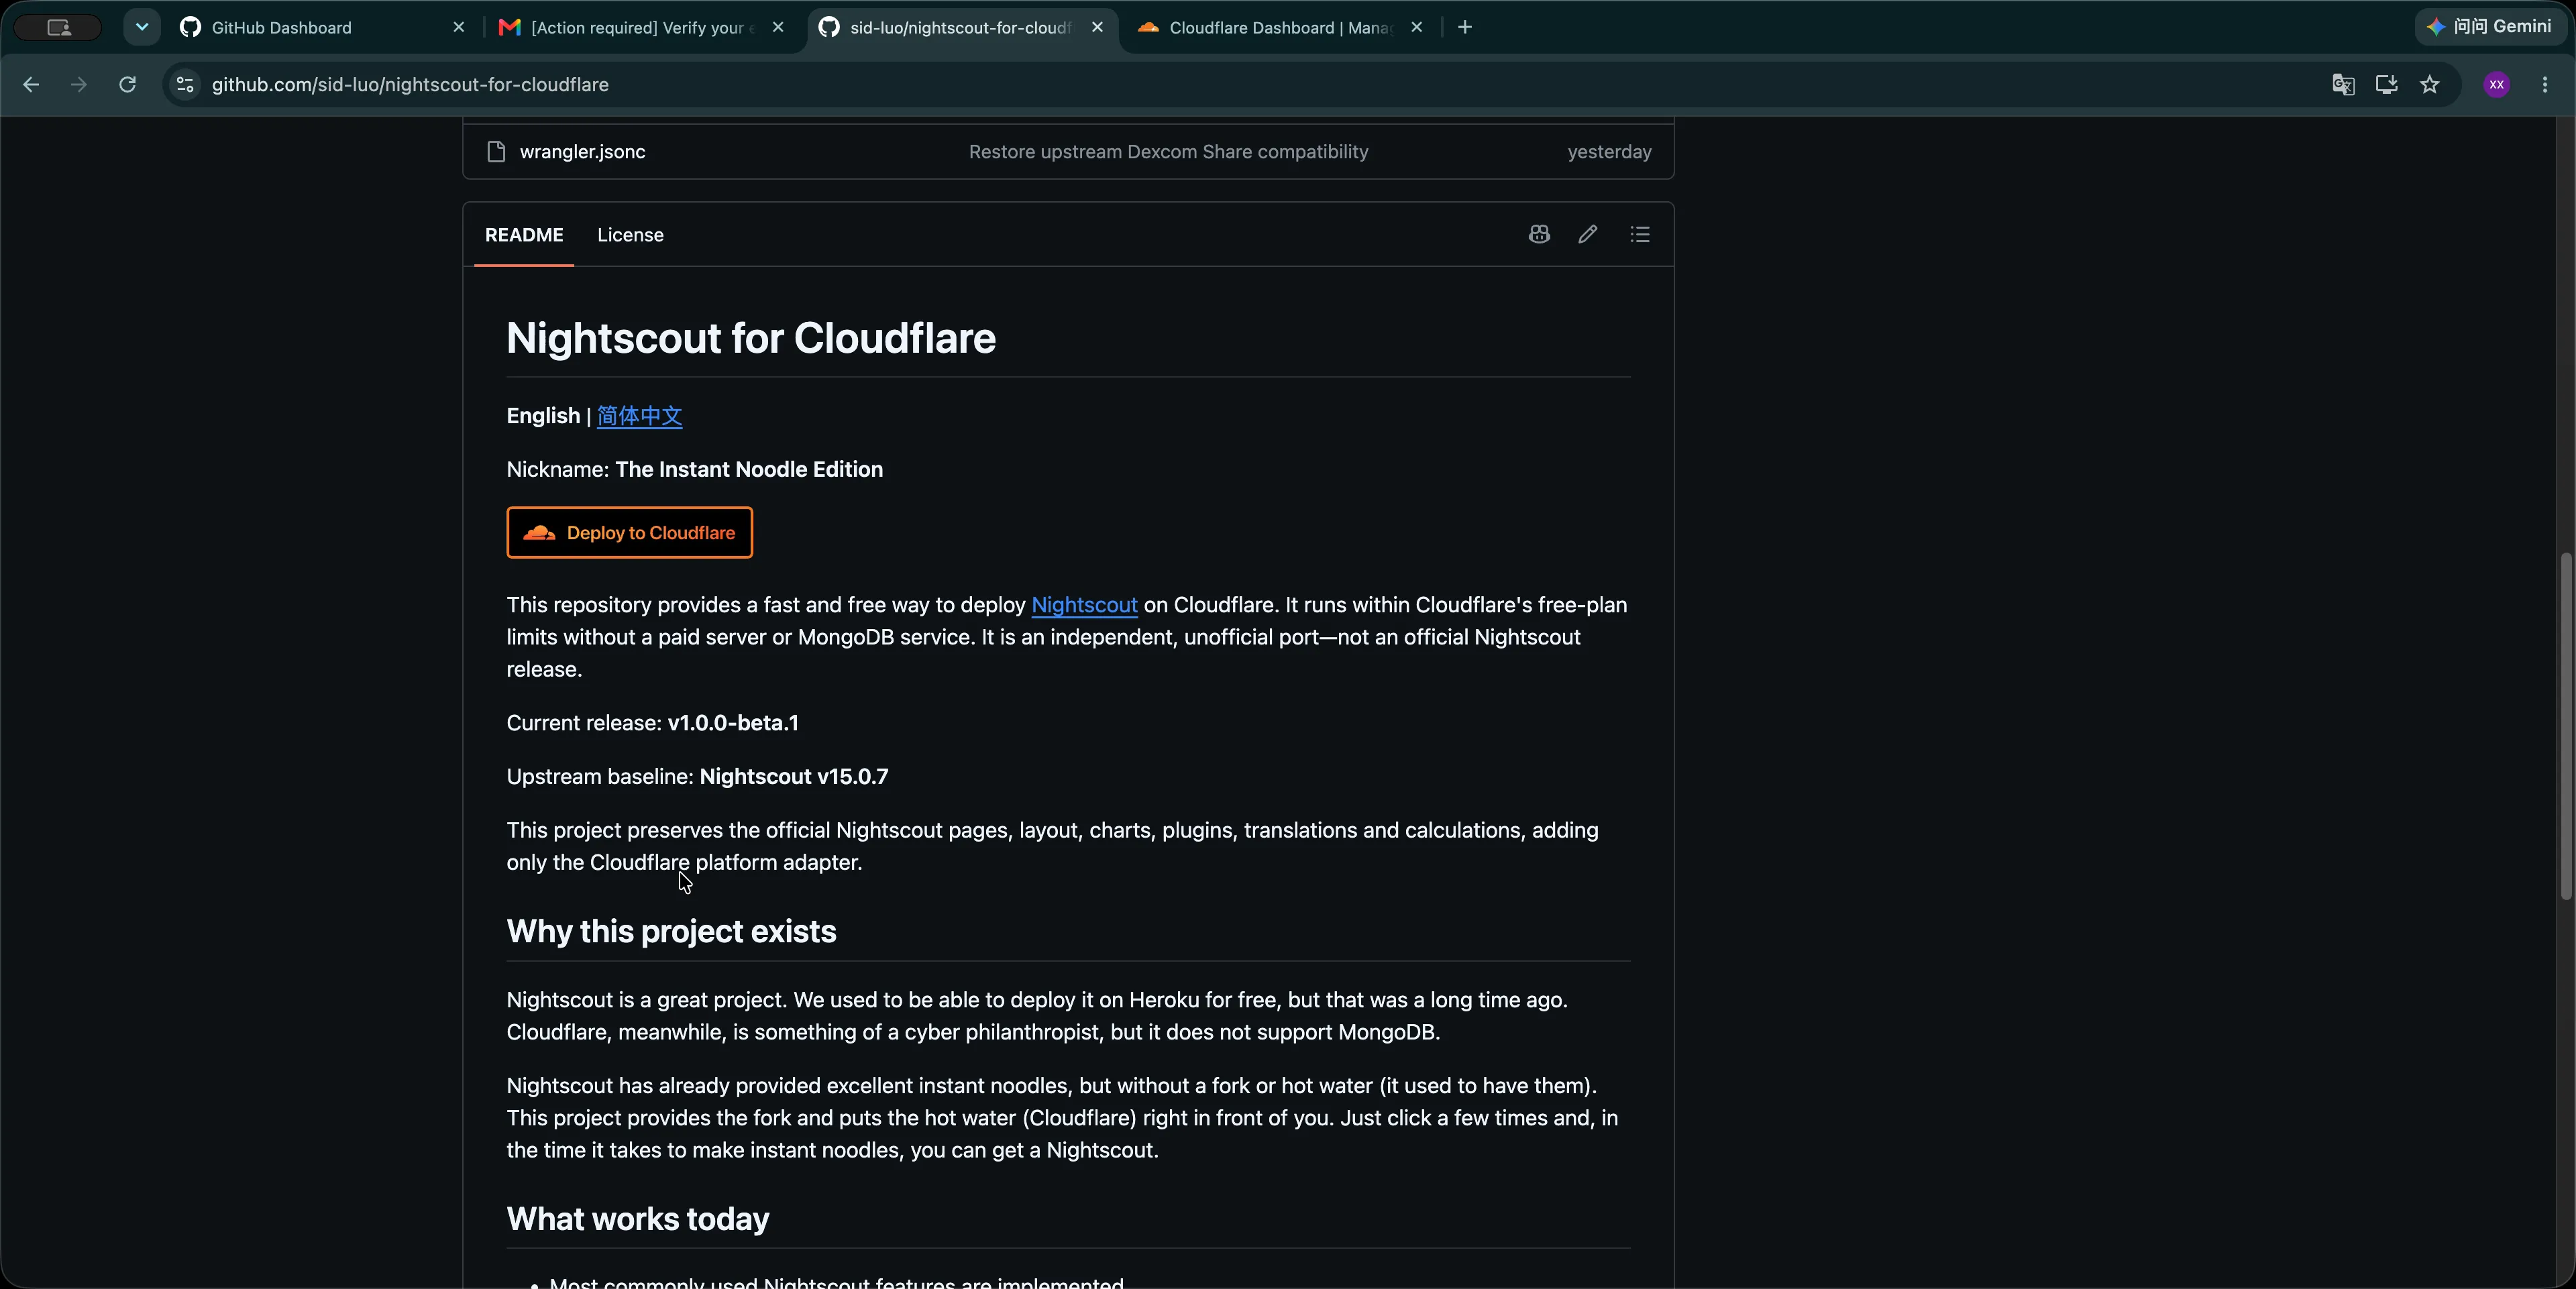Image resolution: width=2576 pixels, height=1289 pixels.
Task: Open the site information icon in address bar
Action: point(185,85)
